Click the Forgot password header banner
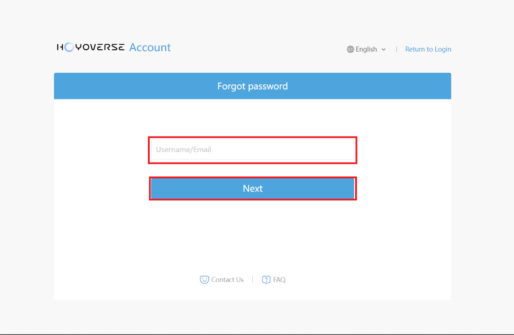Image resolution: width=514 pixels, height=335 pixels. [252, 86]
